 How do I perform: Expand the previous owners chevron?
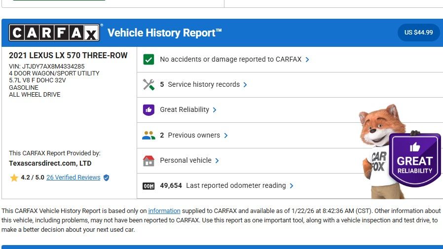pyautogui.click(x=226, y=136)
